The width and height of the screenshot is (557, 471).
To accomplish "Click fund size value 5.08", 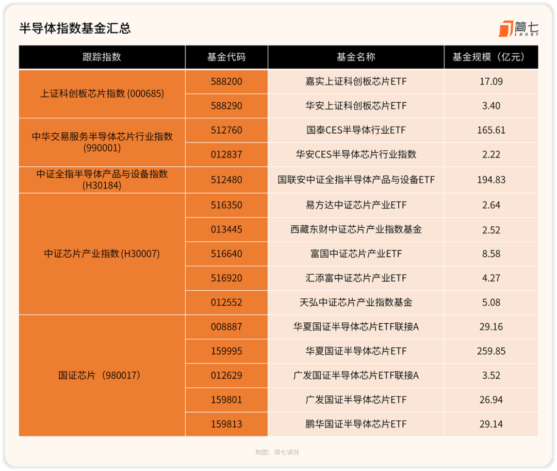I will pyautogui.click(x=491, y=303).
